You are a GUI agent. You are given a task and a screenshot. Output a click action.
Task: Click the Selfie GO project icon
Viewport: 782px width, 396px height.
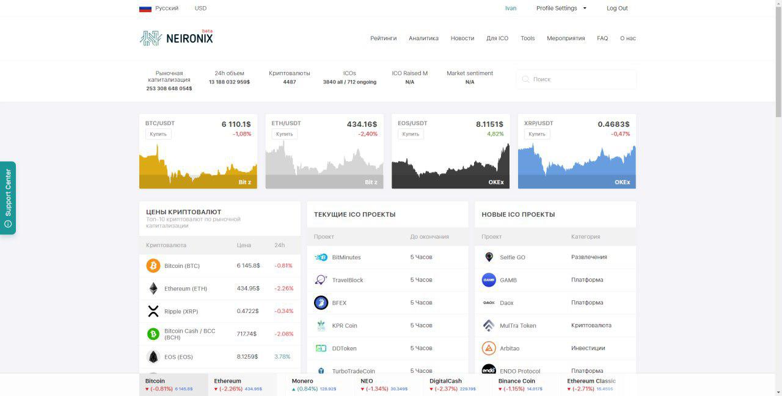click(x=489, y=257)
